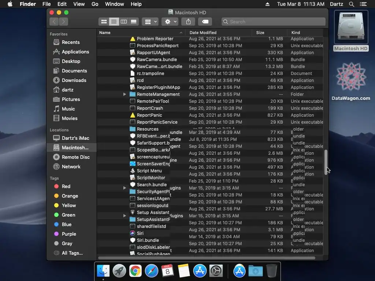Select the rc.trampoline document
Viewport: 375px width, 281px height.
click(210, 74)
